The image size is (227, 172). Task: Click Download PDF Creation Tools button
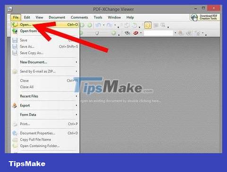204,17
